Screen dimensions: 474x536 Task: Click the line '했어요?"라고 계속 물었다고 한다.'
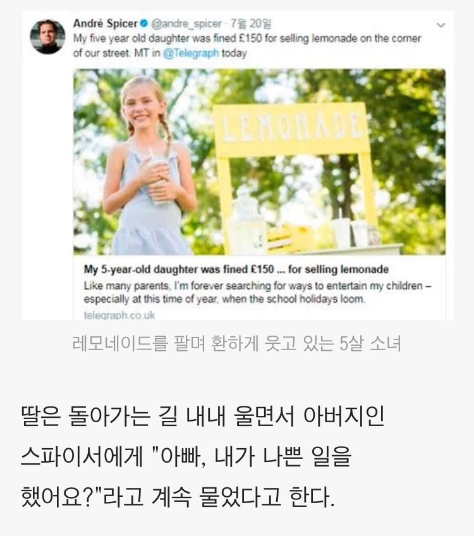[x=178, y=497]
